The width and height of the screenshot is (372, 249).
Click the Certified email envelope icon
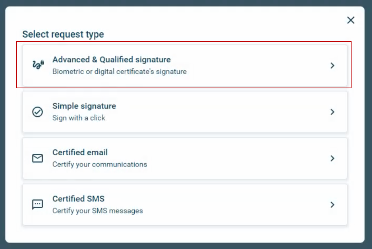pyautogui.click(x=37, y=158)
